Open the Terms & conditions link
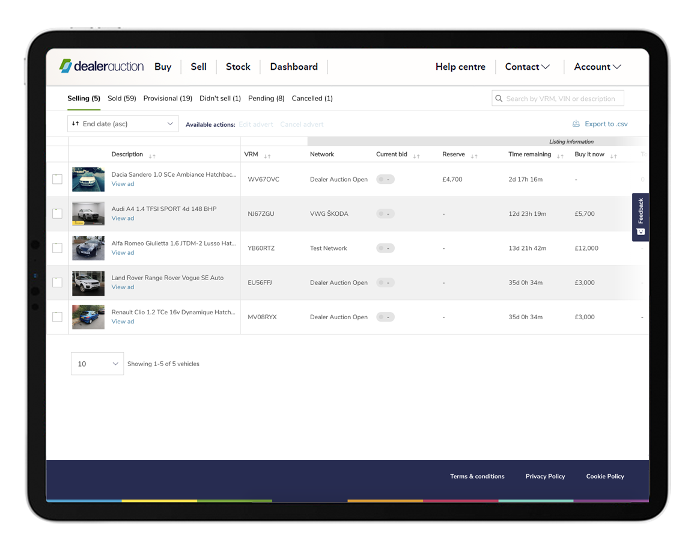 click(x=477, y=477)
